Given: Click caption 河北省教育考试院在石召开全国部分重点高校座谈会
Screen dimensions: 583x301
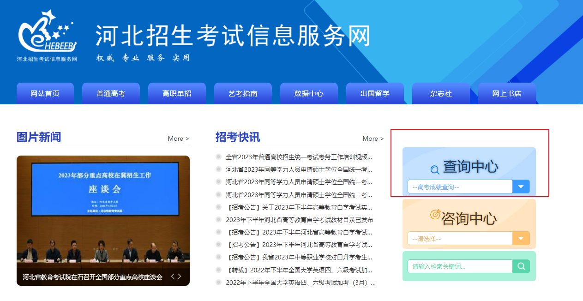Looking at the screenshot, I should [92, 277].
